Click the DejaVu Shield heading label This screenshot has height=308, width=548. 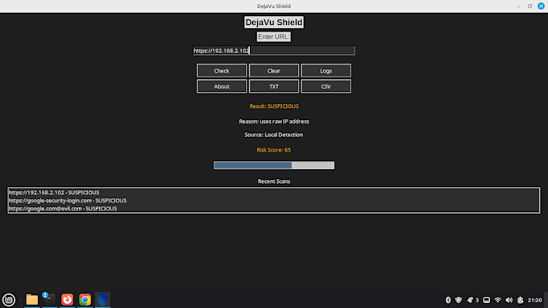pyautogui.click(x=274, y=23)
